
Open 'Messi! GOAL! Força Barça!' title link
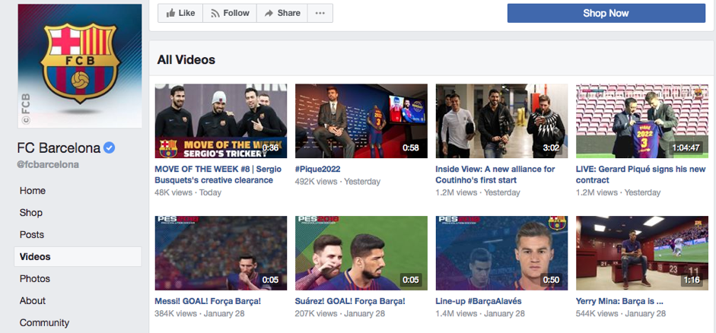208,301
